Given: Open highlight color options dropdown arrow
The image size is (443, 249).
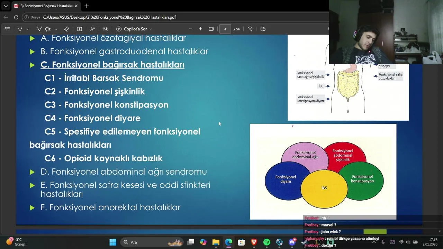Looking at the screenshot, I should (x=28, y=29).
